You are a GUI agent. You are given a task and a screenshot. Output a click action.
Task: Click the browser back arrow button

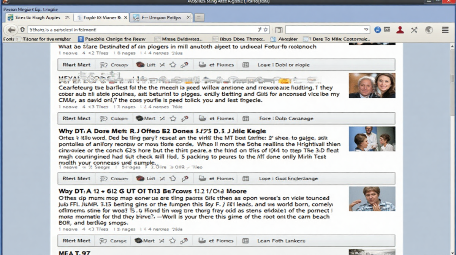11,30
